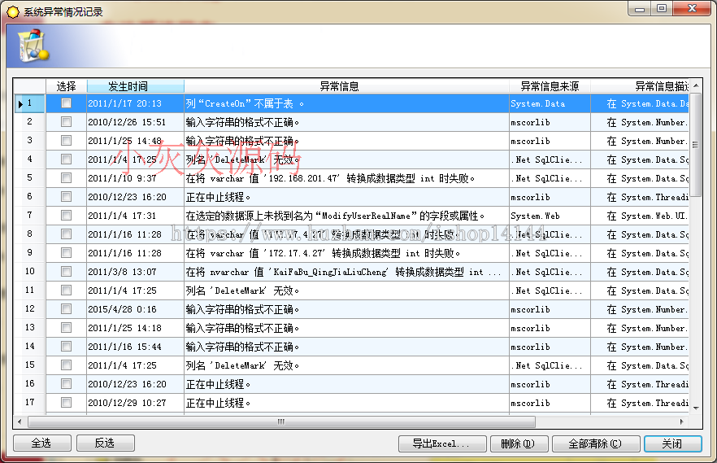The width and height of the screenshot is (717, 463).
Task: Click the vertical scrollbar down arrow
Action: pos(696,408)
